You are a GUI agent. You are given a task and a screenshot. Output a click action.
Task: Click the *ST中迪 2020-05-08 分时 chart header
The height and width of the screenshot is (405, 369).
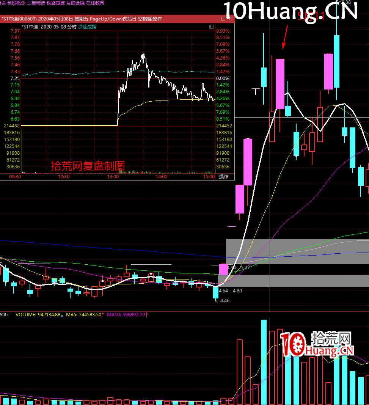point(49,27)
